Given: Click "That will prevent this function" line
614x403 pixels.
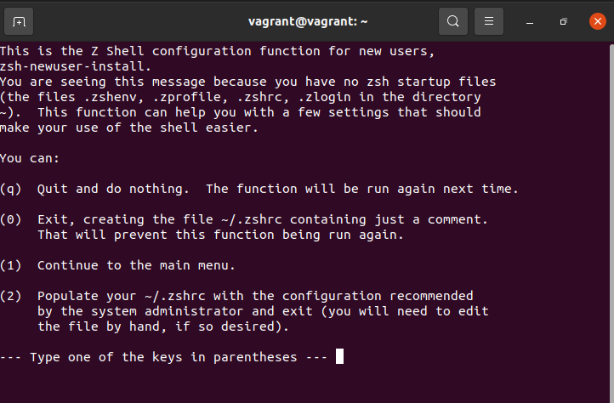Looking at the screenshot, I should coord(220,235).
